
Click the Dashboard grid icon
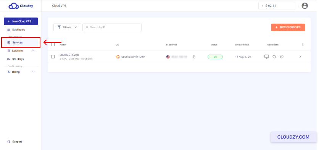pyautogui.click(x=9, y=30)
